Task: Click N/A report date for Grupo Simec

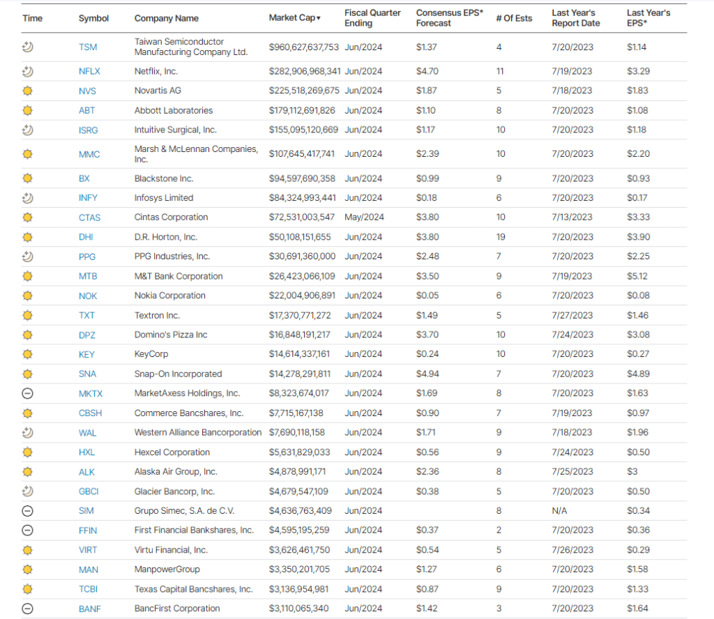Action: coord(560,511)
